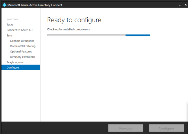
Task: Open Domain/OU Filtering sub-step
Action: point(23,46)
